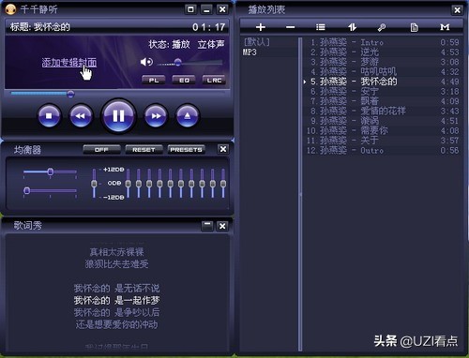Reset the equalizer settings
This screenshot has height=358, width=469.
[x=144, y=150]
